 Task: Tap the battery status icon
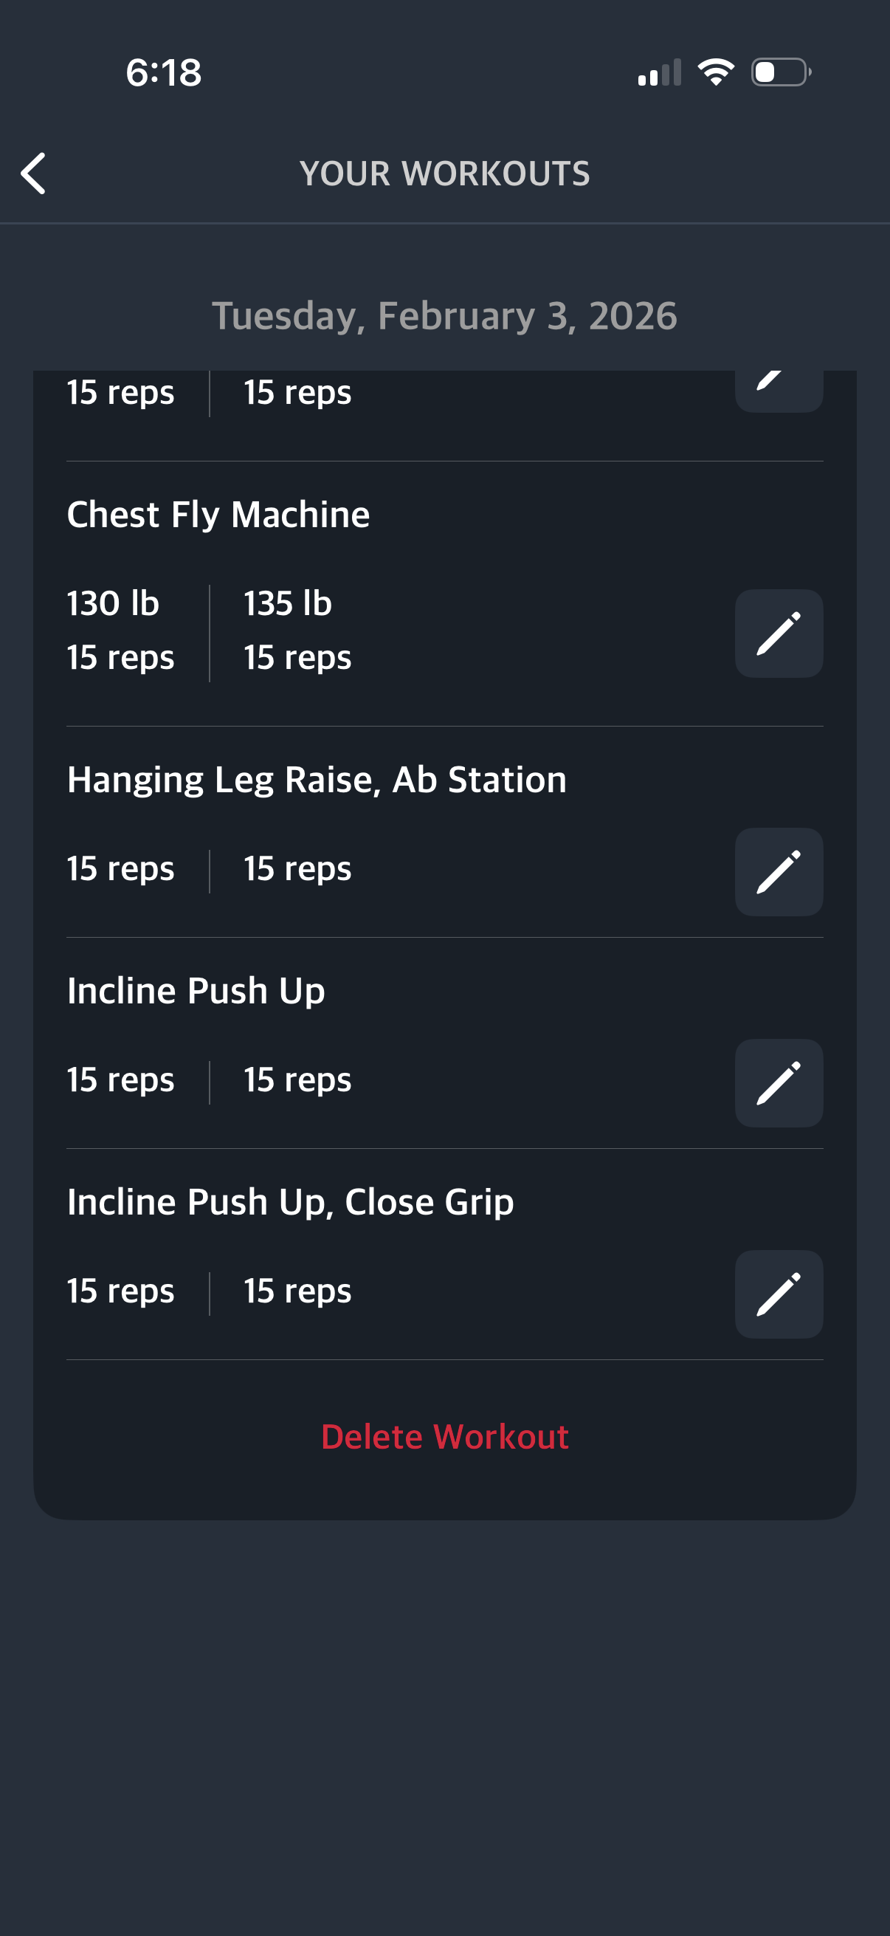coord(781,72)
